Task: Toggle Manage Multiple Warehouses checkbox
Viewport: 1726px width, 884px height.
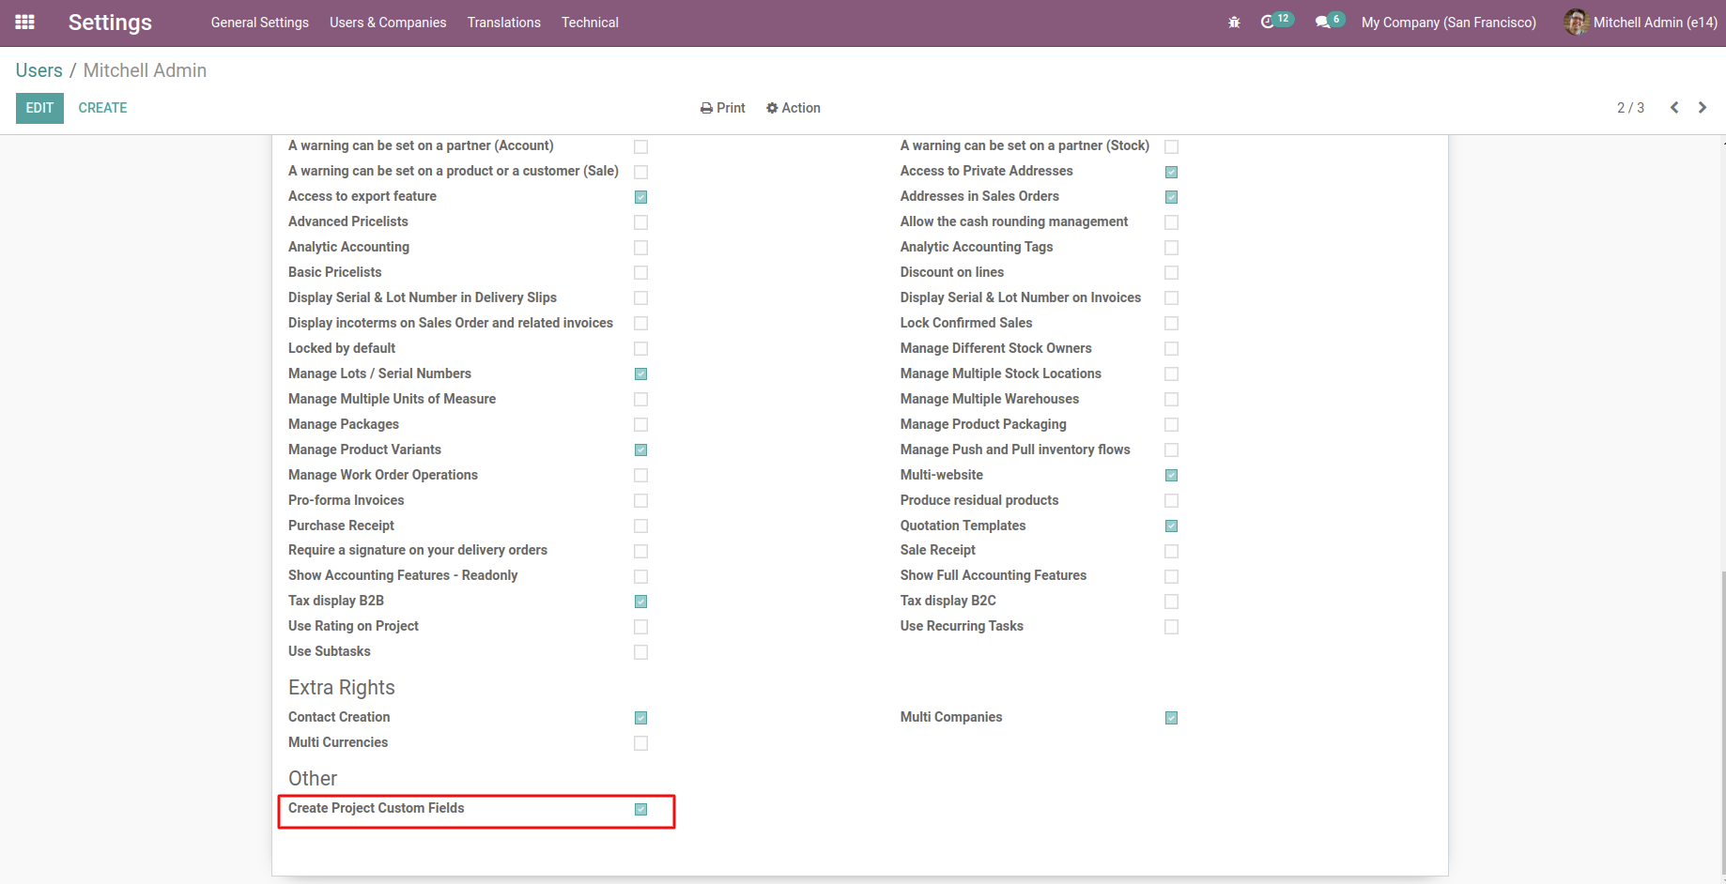Action: [1171, 400]
